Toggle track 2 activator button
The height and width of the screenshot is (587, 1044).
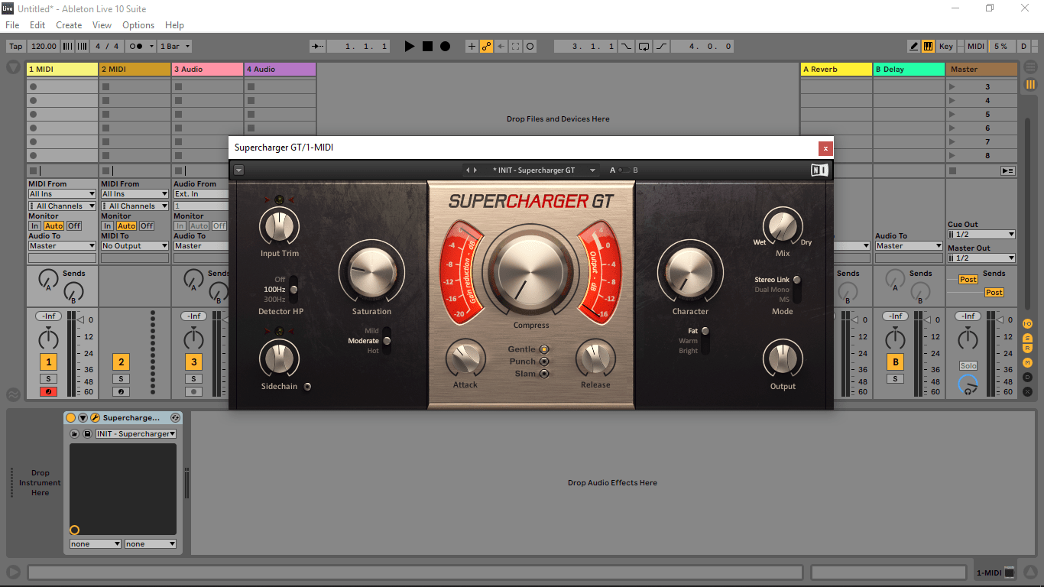(121, 362)
